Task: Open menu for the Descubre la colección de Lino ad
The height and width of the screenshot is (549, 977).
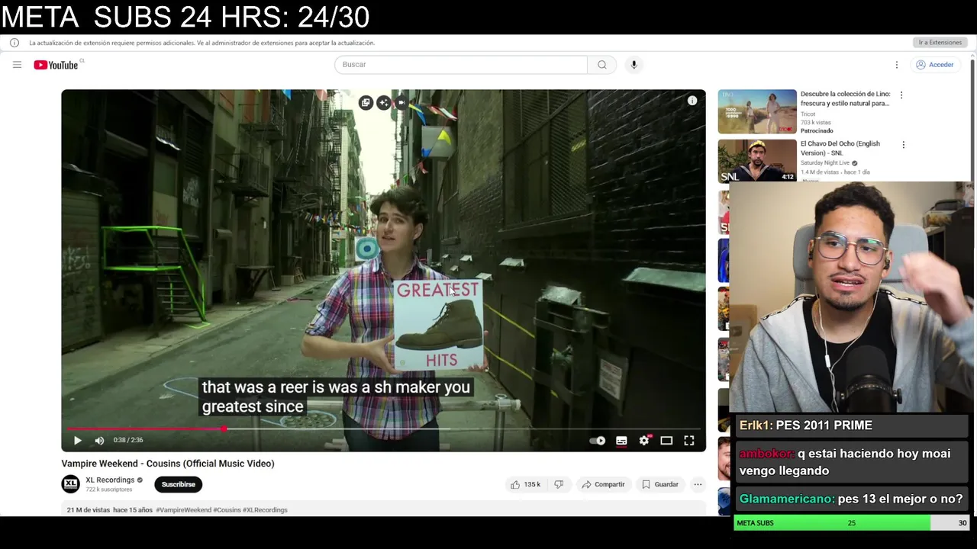Action: [901, 95]
